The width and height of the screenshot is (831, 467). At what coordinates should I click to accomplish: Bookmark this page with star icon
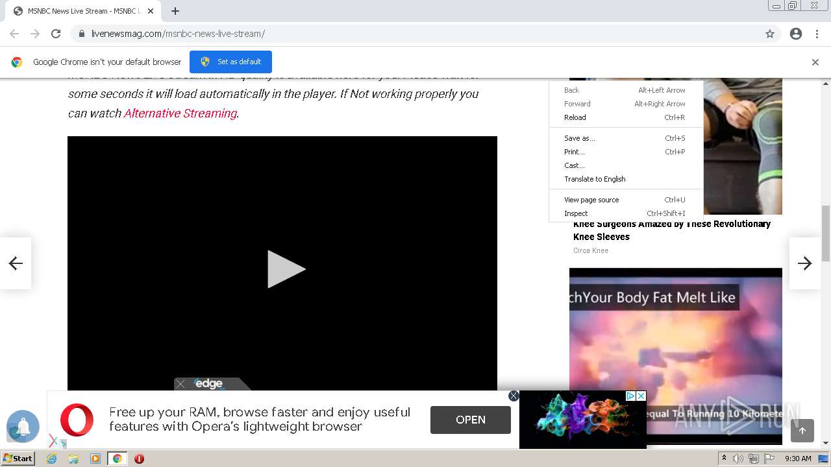click(x=770, y=34)
